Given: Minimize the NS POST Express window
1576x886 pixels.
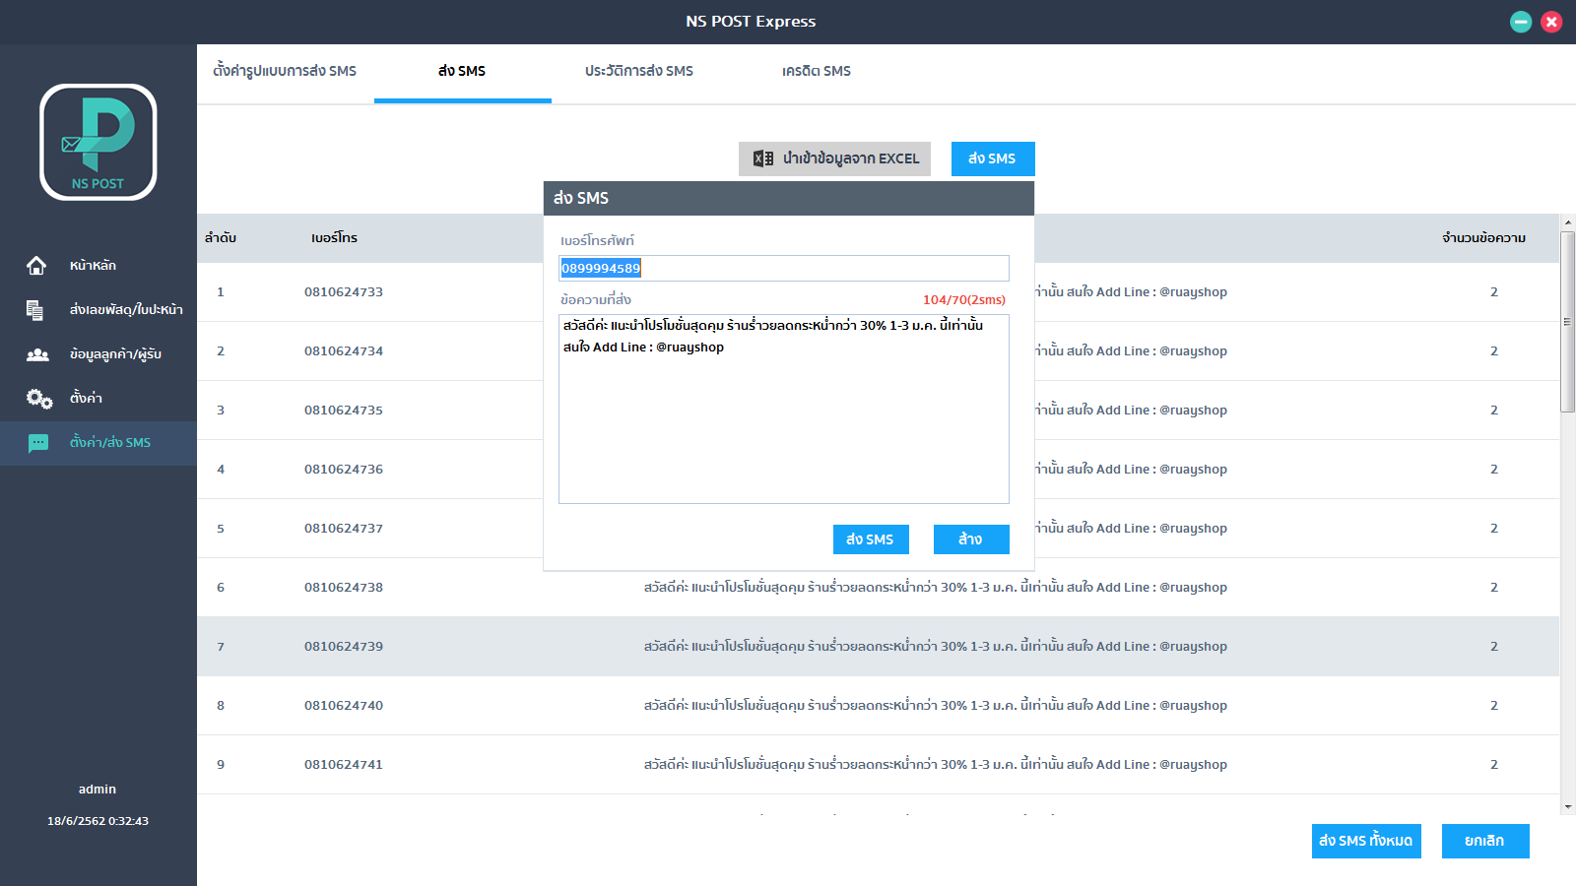Looking at the screenshot, I should (1521, 22).
